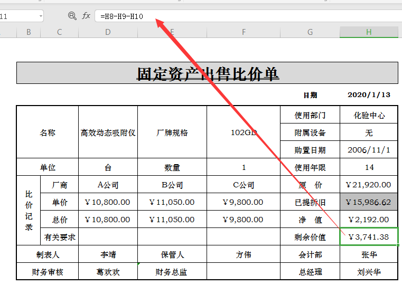Select the cell 刘兴华
402x285 pixels.
pyautogui.click(x=369, y=271)
